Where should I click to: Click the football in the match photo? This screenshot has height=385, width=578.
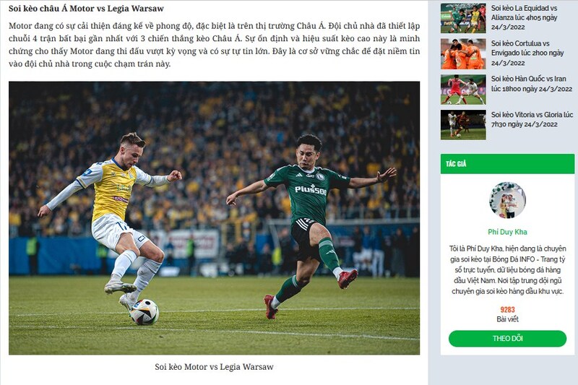[x=145, y=312]
